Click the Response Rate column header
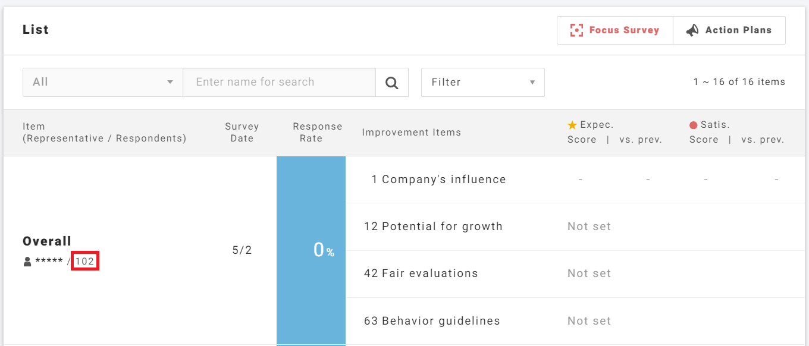This screenshot has width=809, height=346. (317, 132)
